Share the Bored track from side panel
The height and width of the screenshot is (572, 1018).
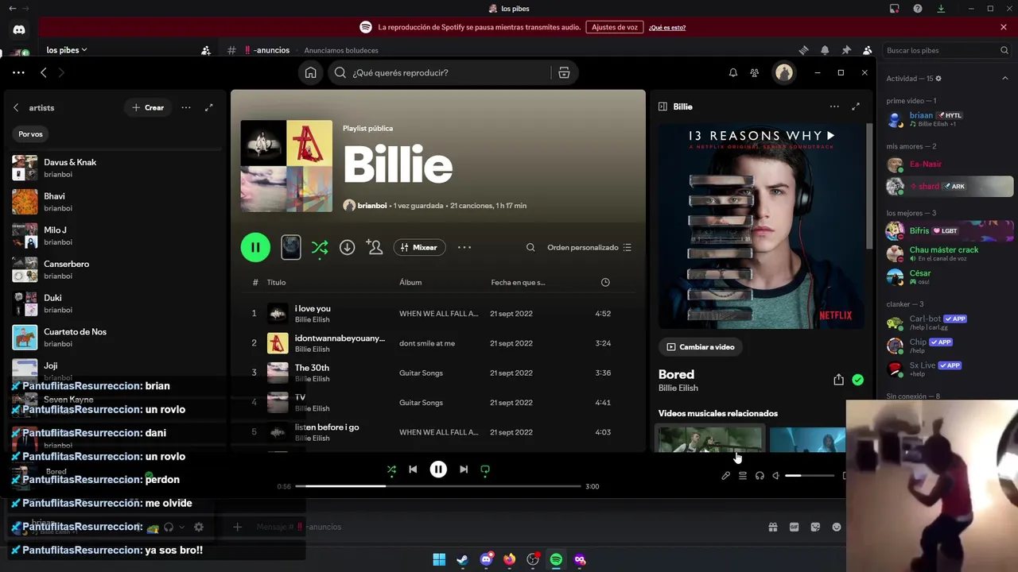[x=838, y=380]
